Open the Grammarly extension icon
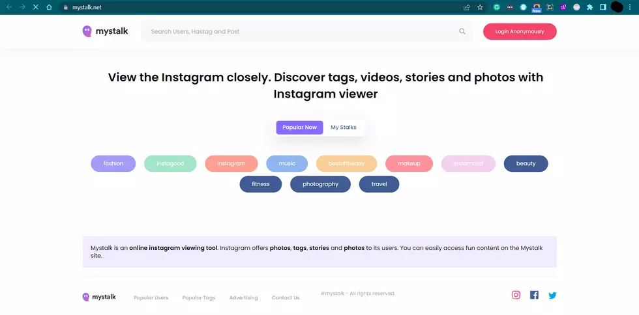Image resolution: width=639 pixels, height=315 pixels. point(496,7)
